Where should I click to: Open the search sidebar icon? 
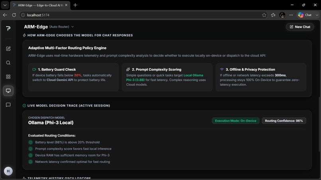click(8, 63)
